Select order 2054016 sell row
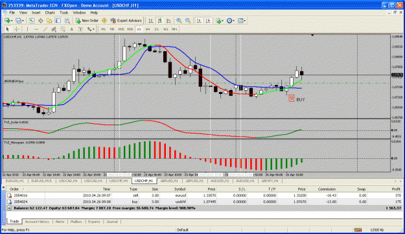 click(x=203, y=196)
